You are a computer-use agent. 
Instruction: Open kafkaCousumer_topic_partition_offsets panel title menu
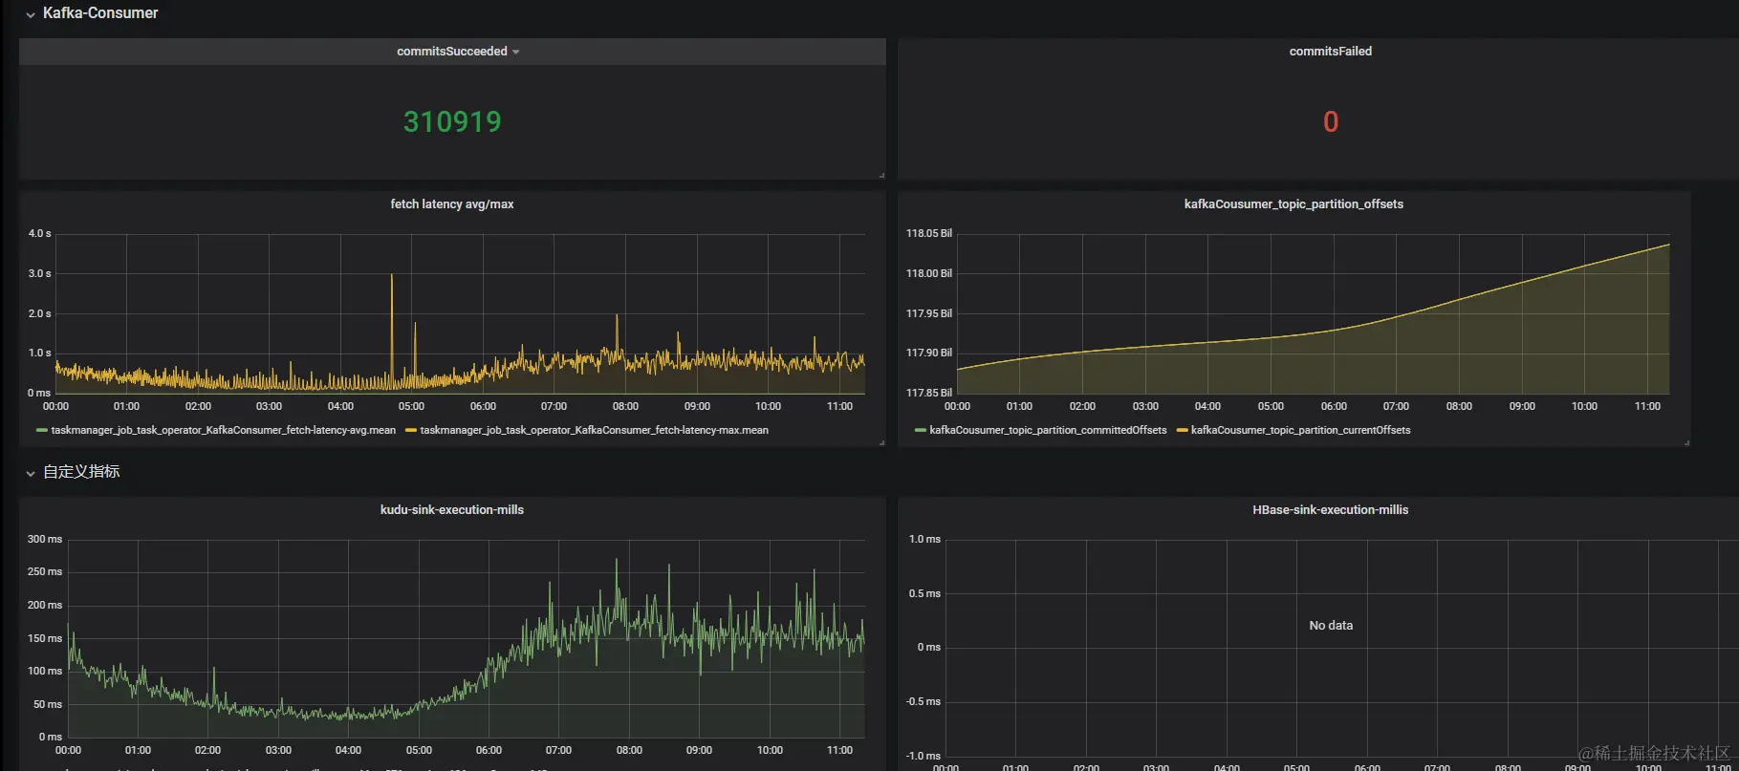click(x=1293, y=204)
